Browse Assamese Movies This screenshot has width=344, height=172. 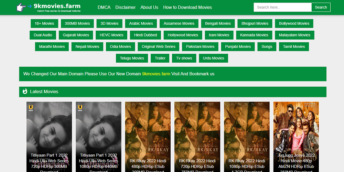[x=179, y=23]
